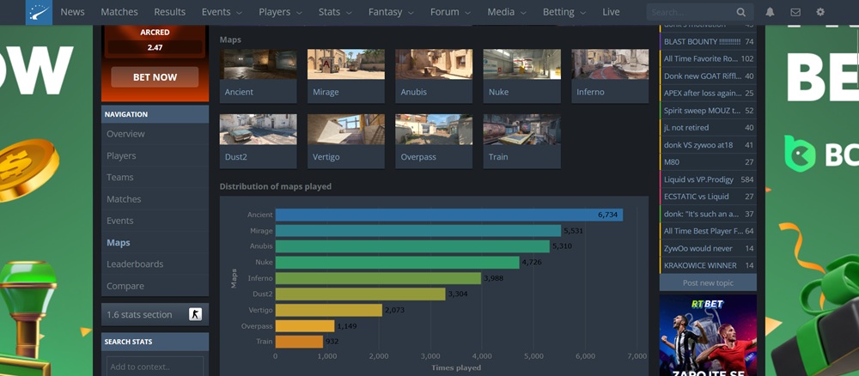The height and width of the screenshot is (376, 859).
Task: Click the Nuke bar in chart
Action: [397, 262]
